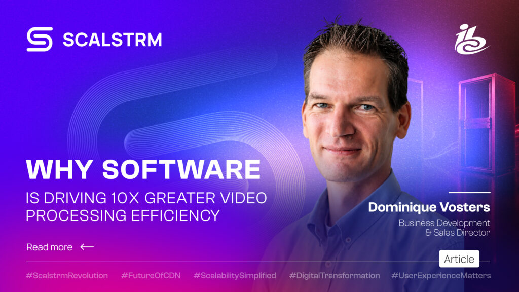This screenshot has width=519, height=292.
Task: Click the arrow beside Read more
Action: [x=87, y=247]
